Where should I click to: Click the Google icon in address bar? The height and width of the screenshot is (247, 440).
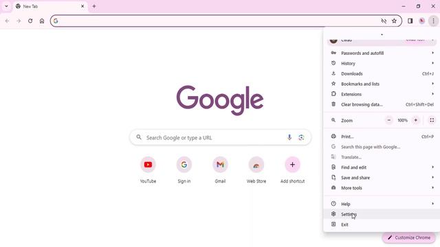[x=56, y=21]
